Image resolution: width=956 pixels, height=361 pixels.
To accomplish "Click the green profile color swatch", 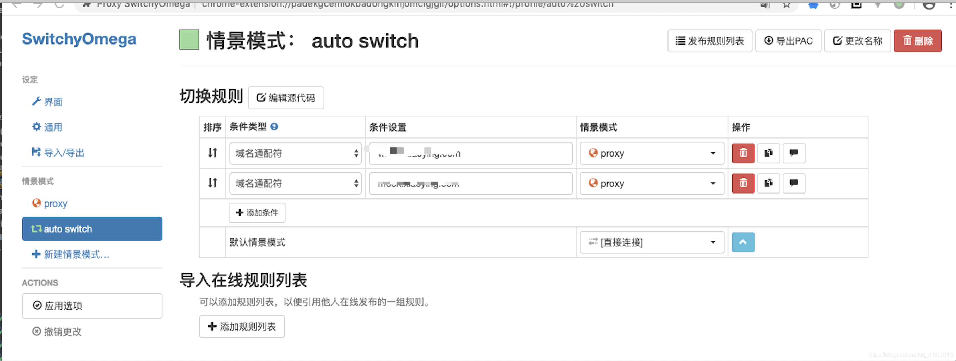I will point(189,40).
